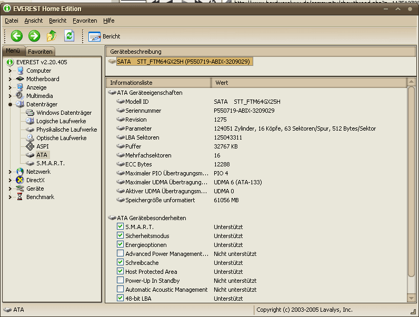Toggle the Automatic Acoustic Management checkbox

pyautogui.click(x=120, y=289)
